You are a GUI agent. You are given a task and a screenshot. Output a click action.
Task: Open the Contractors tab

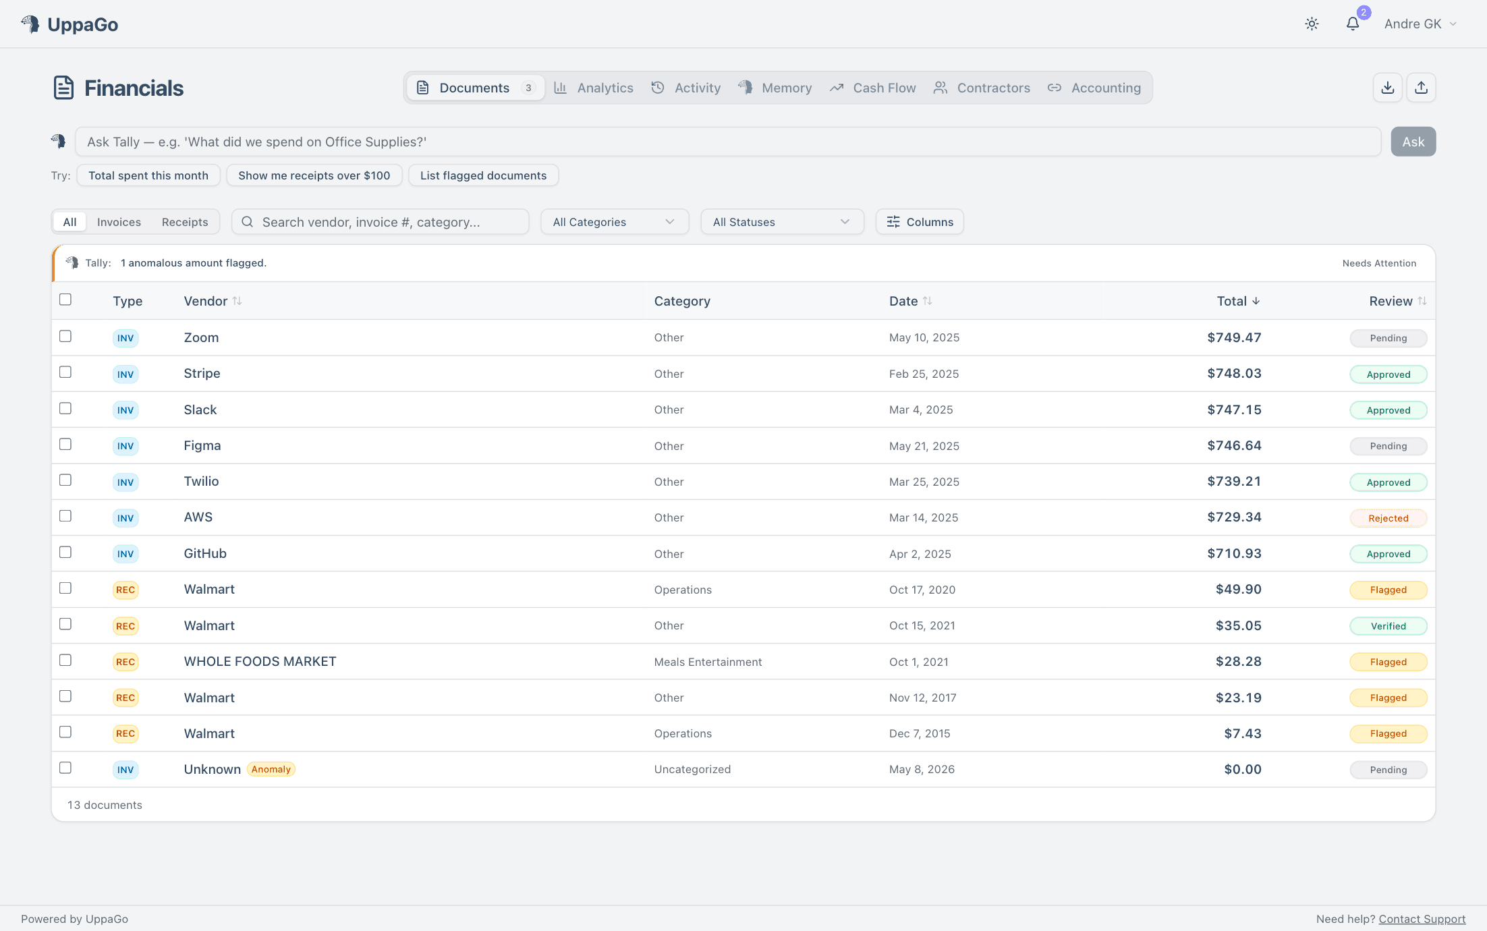point(982,88)
